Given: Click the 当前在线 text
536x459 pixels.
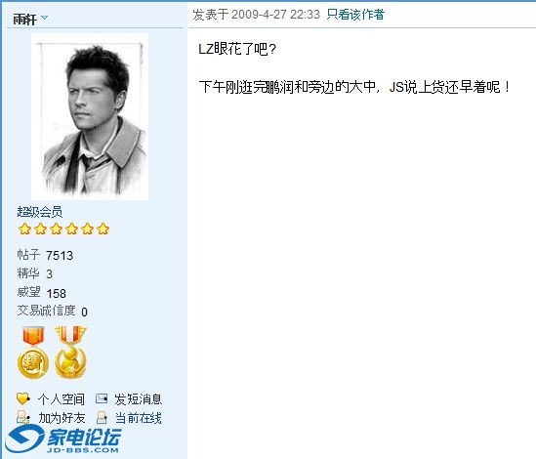Looking at the screenshot, I should (x=138, y=418).
